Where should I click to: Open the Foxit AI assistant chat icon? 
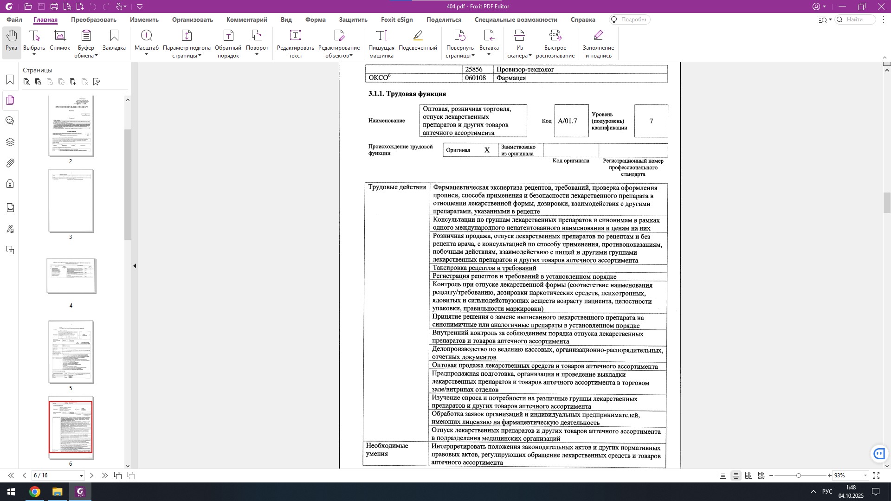click(x=879, y=454)
